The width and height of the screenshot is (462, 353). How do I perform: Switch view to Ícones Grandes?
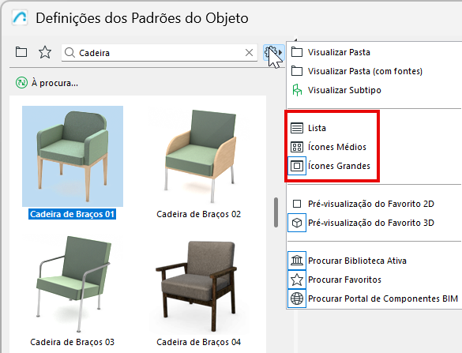(339, 166)
